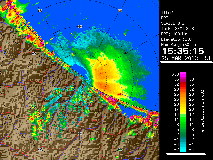Click the "40" range label due south of the radar
Image resolution: width=213 pixels, height=160 pixels.
pos(80,133)
